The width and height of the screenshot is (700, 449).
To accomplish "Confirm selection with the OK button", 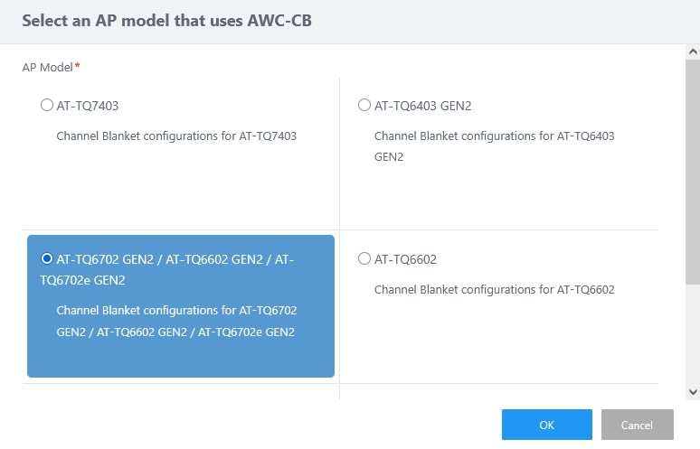I will [546, 425].
